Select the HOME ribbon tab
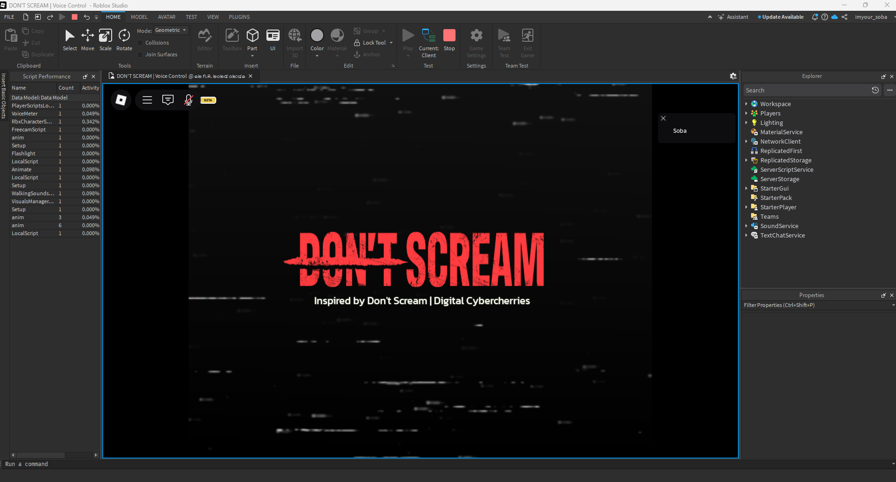 pos(113,17)
